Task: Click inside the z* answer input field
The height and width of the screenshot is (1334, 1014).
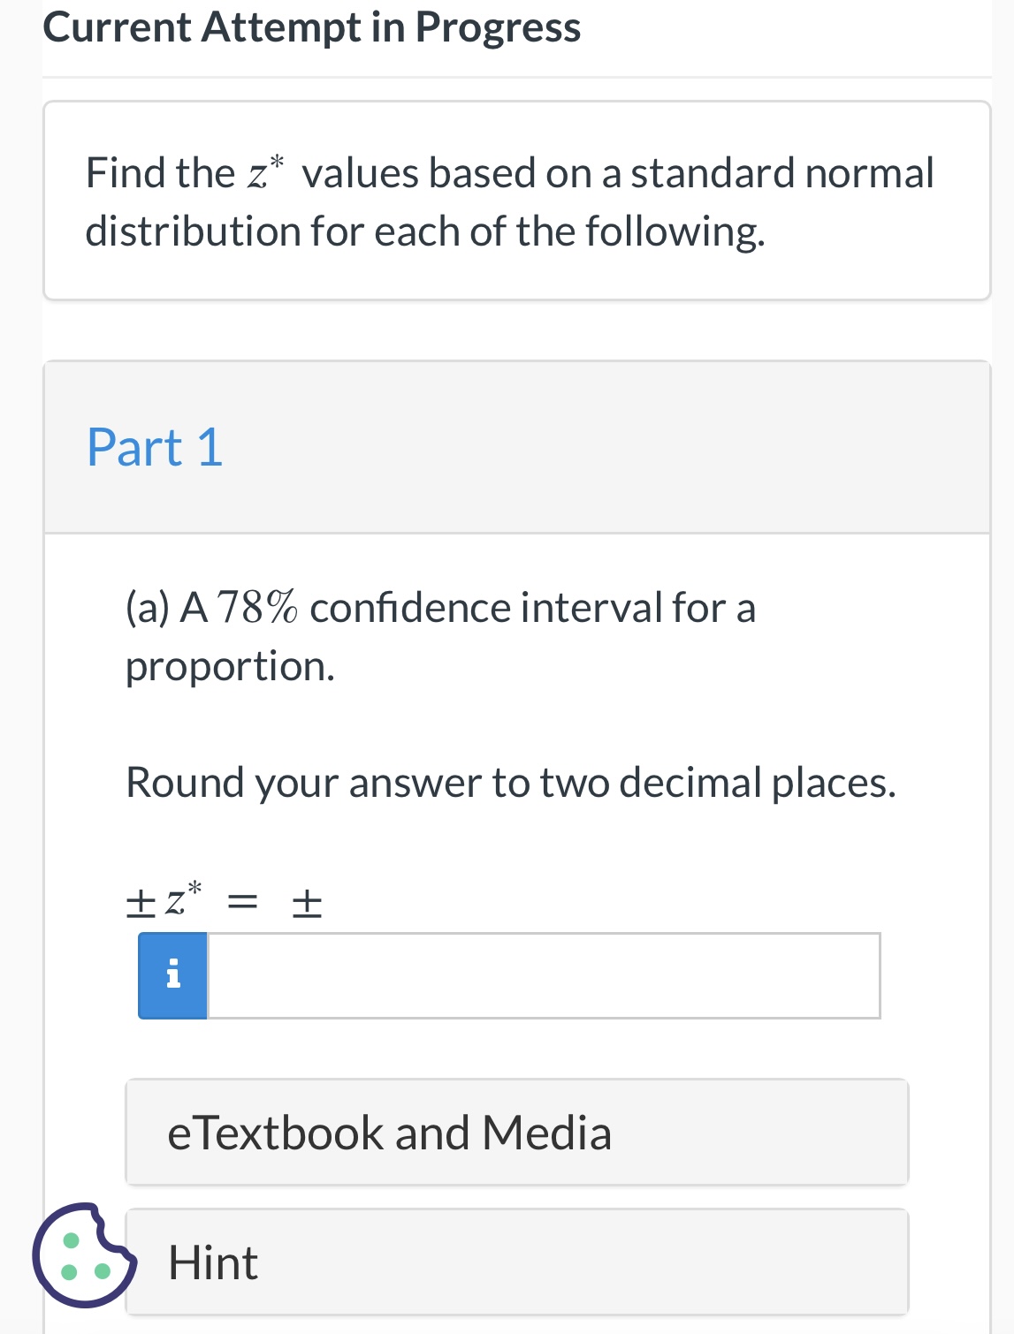Action: 543,975
